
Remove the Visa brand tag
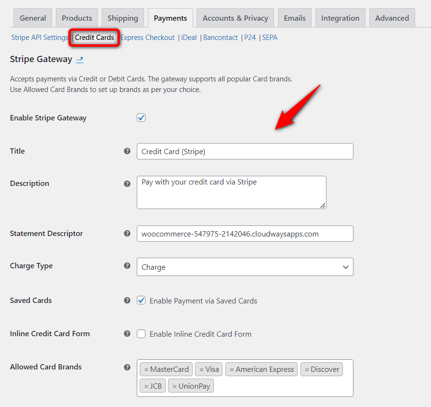[x=201, y=369]
